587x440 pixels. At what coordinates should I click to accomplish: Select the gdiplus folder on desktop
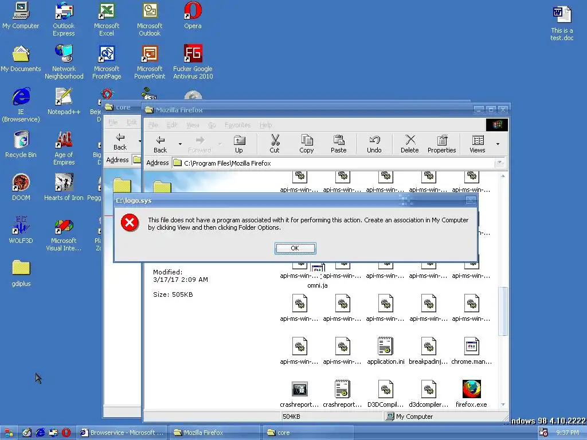coord(21,274)
